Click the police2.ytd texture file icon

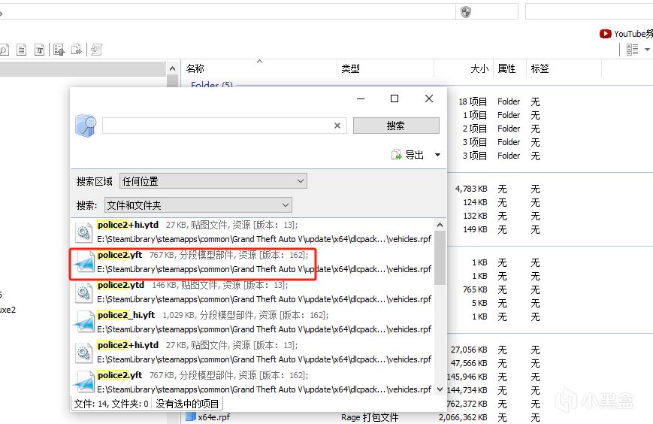click(x=83, y=292)
